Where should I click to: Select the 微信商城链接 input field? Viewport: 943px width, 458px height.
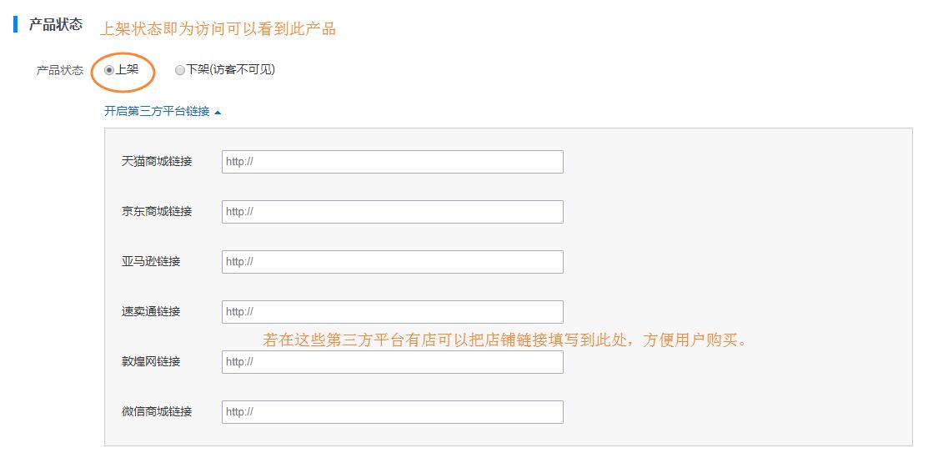tap(392, 412)
